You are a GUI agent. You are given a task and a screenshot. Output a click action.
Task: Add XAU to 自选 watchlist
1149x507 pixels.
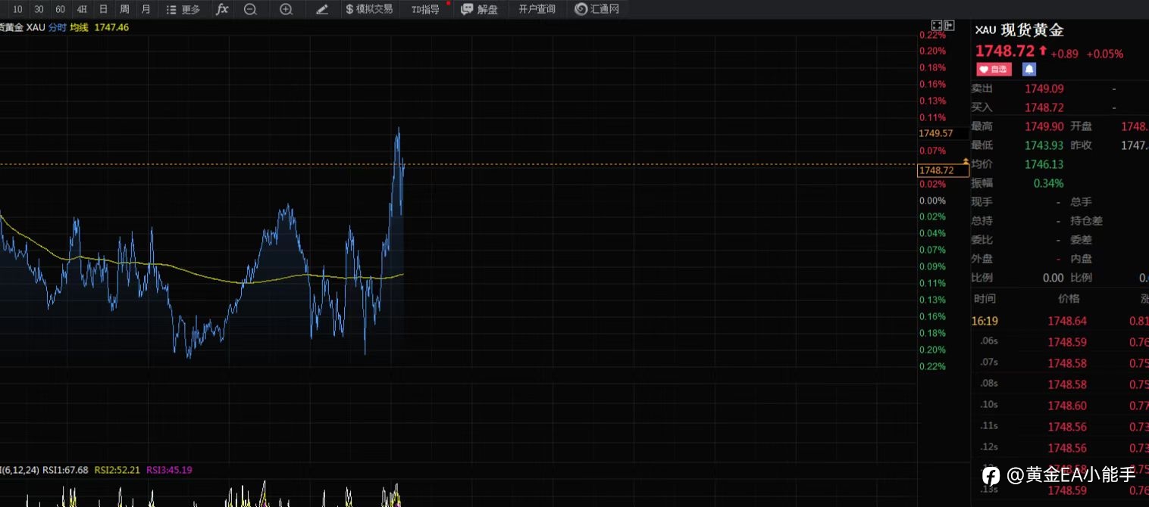click(x=994, y=69)
